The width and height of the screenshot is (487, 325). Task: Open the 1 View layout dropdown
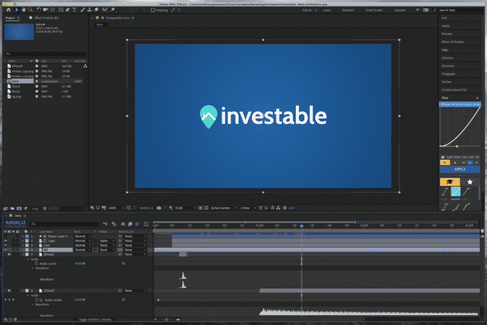click(248, 208)
